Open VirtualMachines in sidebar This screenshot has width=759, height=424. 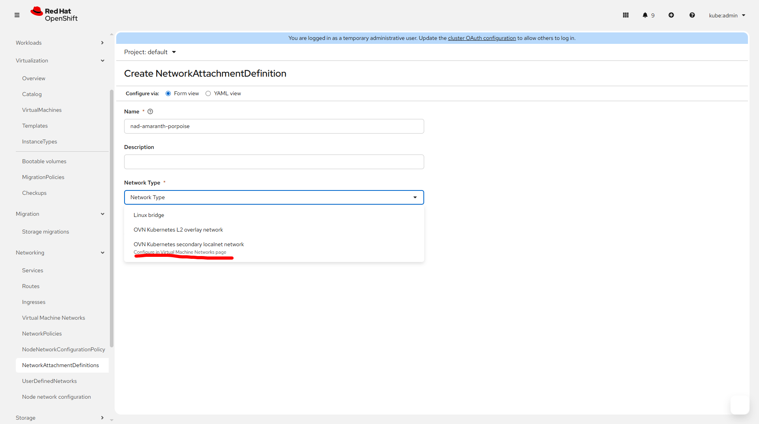(42, 110)
